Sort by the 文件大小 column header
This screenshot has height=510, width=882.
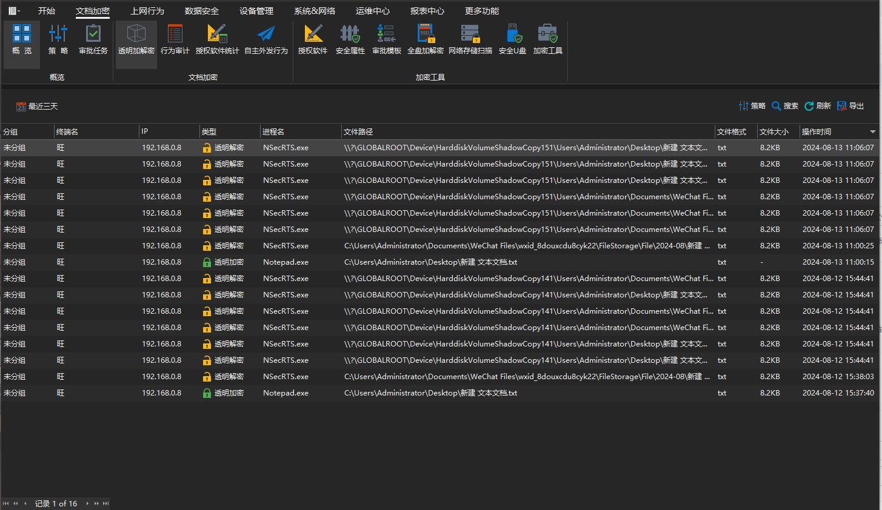tap(778, 131)
